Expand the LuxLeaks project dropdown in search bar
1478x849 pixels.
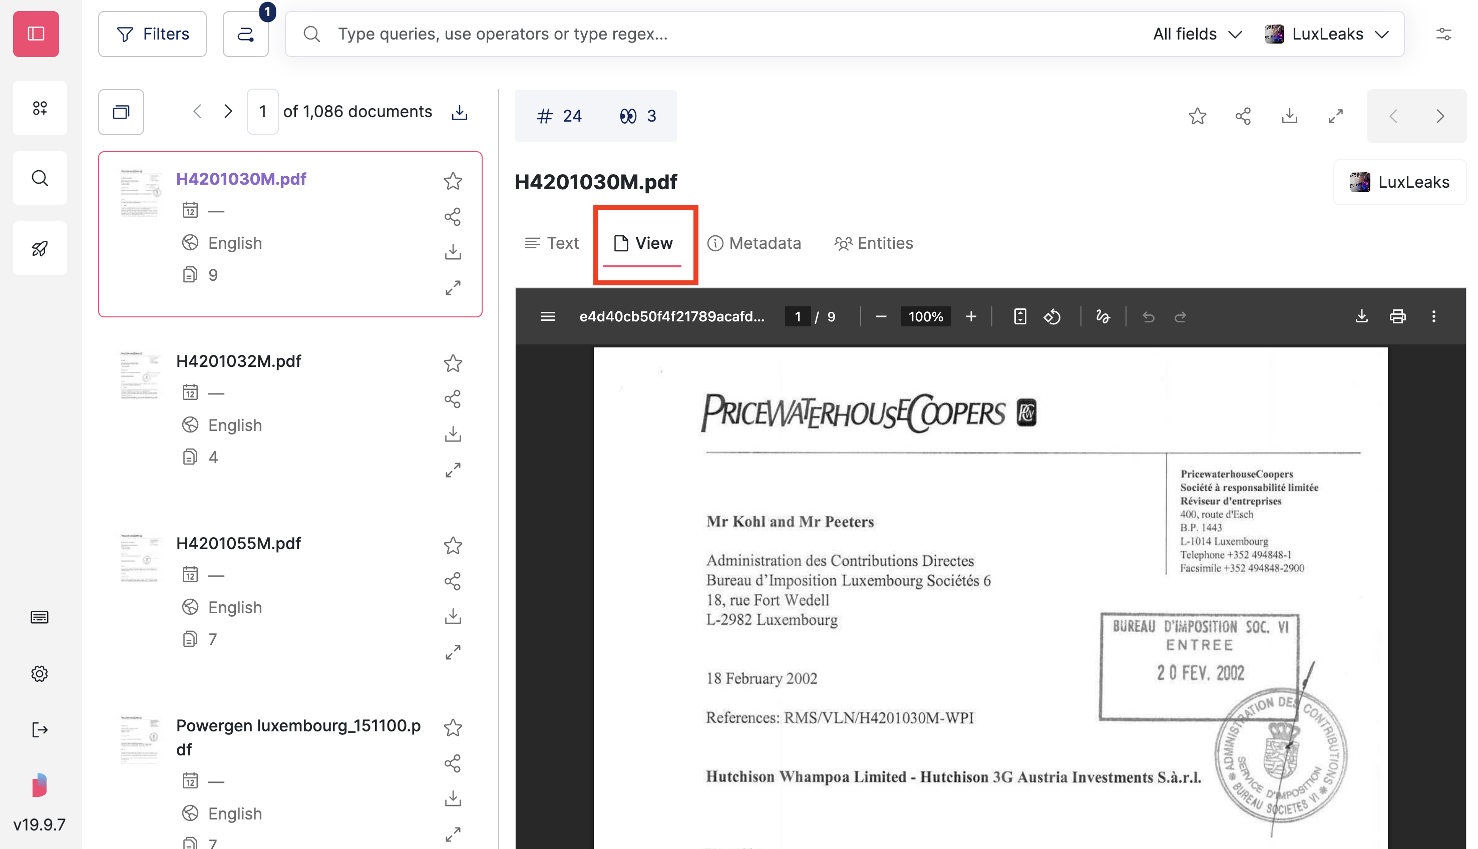[x=1327, y=34]
